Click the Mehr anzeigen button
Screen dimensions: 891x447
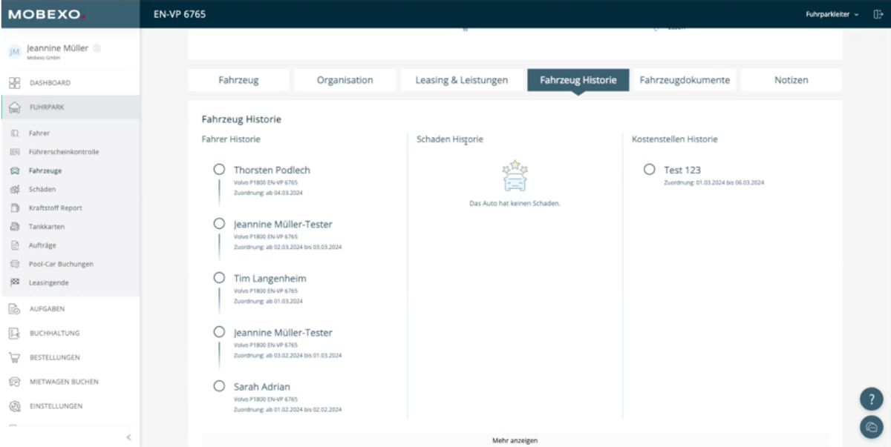click(515, 440)
